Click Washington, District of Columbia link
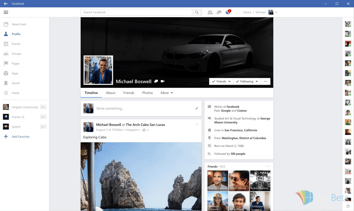Viewport: 354px width, 211px height. (x=244, y=138)
